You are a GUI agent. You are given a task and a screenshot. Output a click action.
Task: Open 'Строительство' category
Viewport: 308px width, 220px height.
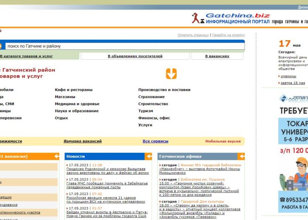click(153, 104)
